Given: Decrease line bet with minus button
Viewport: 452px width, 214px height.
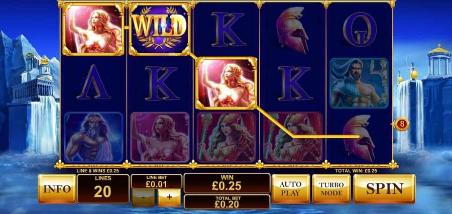Looking at the screenshot, I should [x=143, y=197].
